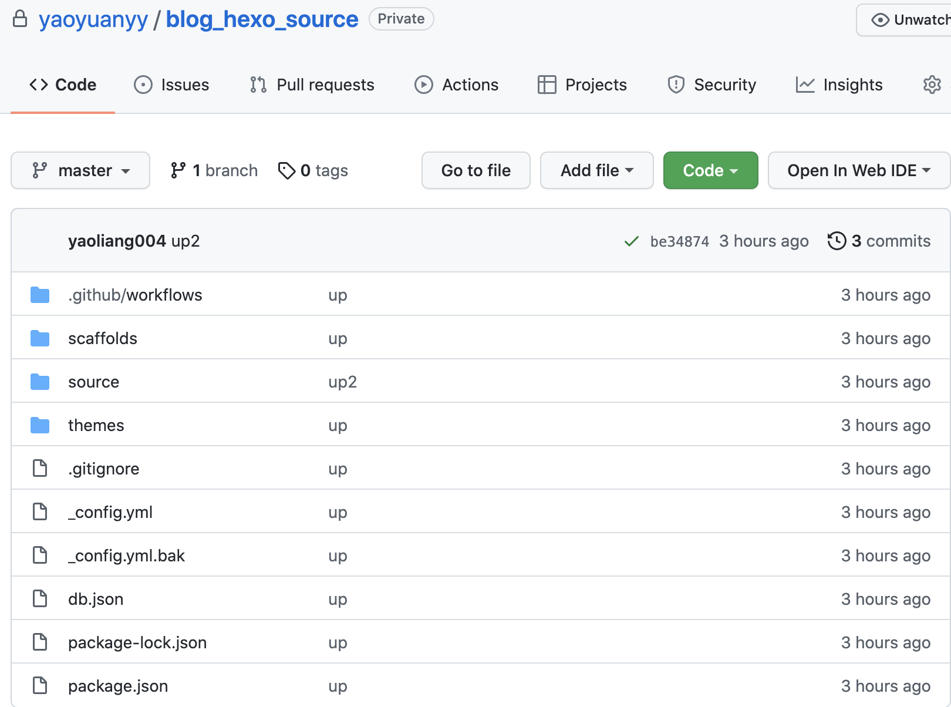The height and width of the screenshot is (707, 951).
Task: Open the blog_hexo_source repository link
Action: pos(262,19)
